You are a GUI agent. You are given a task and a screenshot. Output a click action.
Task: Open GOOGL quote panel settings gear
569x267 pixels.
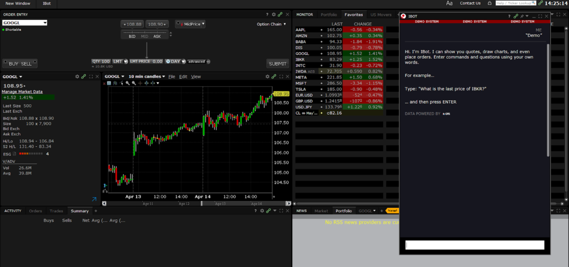(77, 76)
